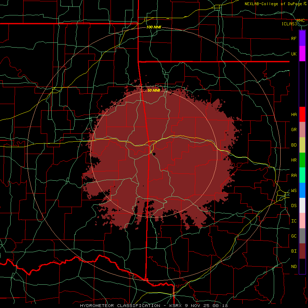
Task: Click the RA legend label
Action: click(x=294, y=176)
